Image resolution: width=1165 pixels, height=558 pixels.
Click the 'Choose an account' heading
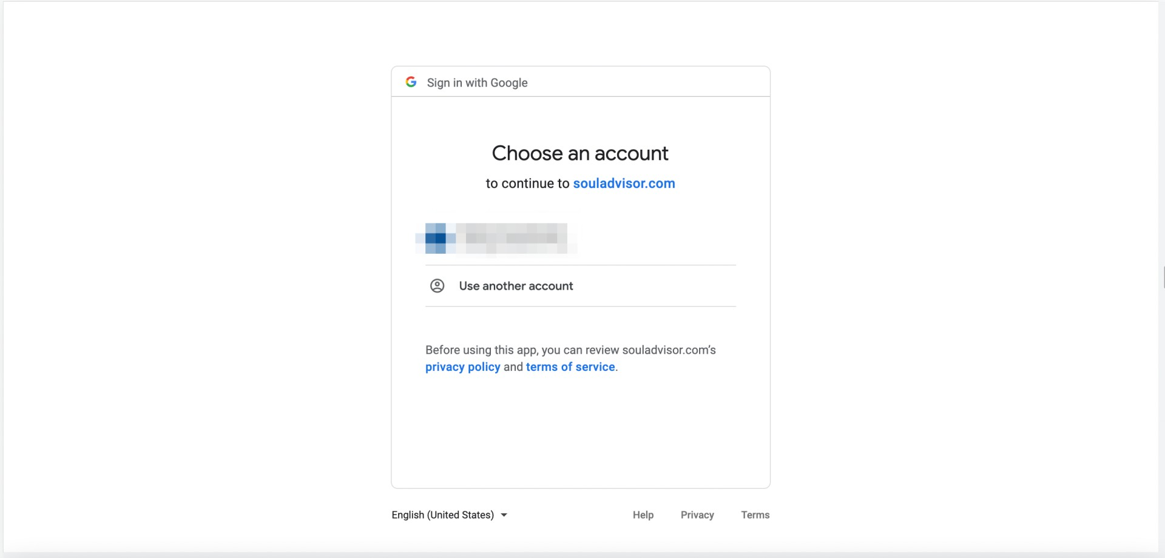[580, 153]
